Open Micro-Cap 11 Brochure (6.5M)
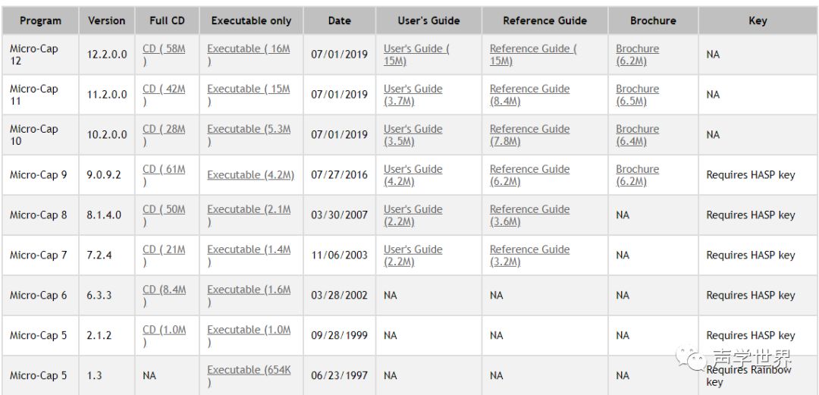Viewport: 819px width, 395px height. pyautogui.click(x=637, y=89)
